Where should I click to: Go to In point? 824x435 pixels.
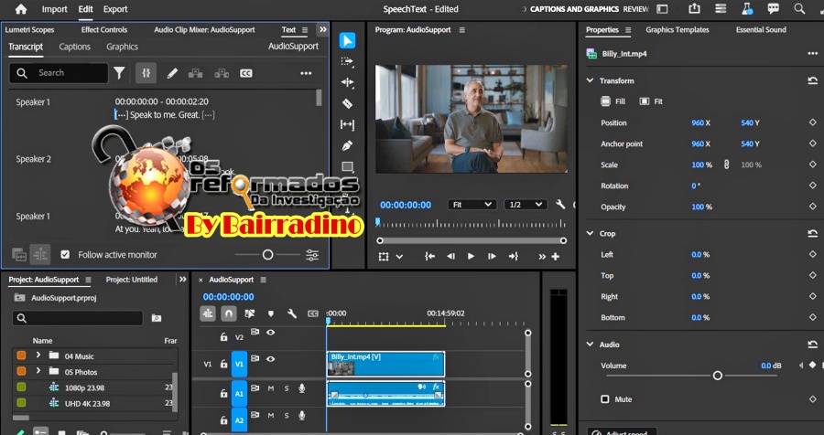(430, 257)
